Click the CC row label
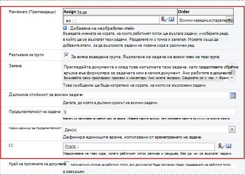 coord(11,146)
